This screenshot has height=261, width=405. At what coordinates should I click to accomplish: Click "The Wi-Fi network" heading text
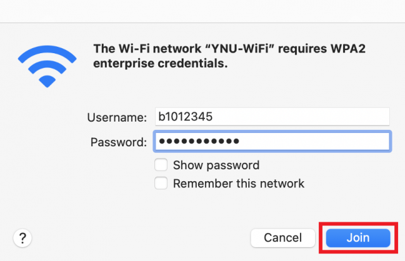click(x=147, y=49)
